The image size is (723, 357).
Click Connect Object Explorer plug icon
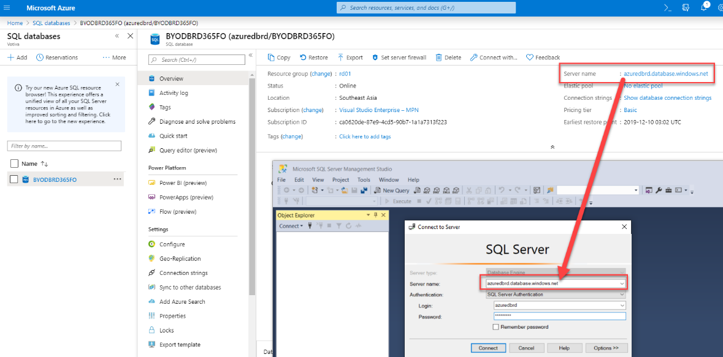310,226
